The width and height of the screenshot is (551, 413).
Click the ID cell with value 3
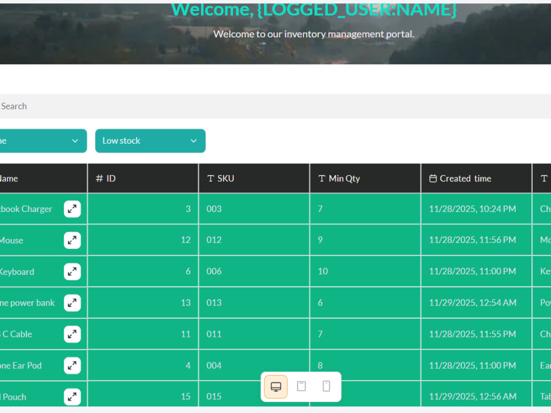(x=143, y=209)
